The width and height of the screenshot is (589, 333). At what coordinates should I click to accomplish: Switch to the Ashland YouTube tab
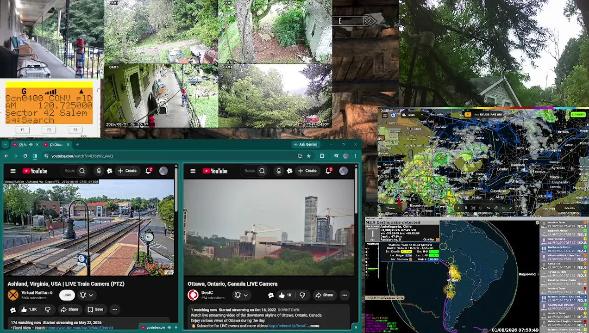point(26,145)
